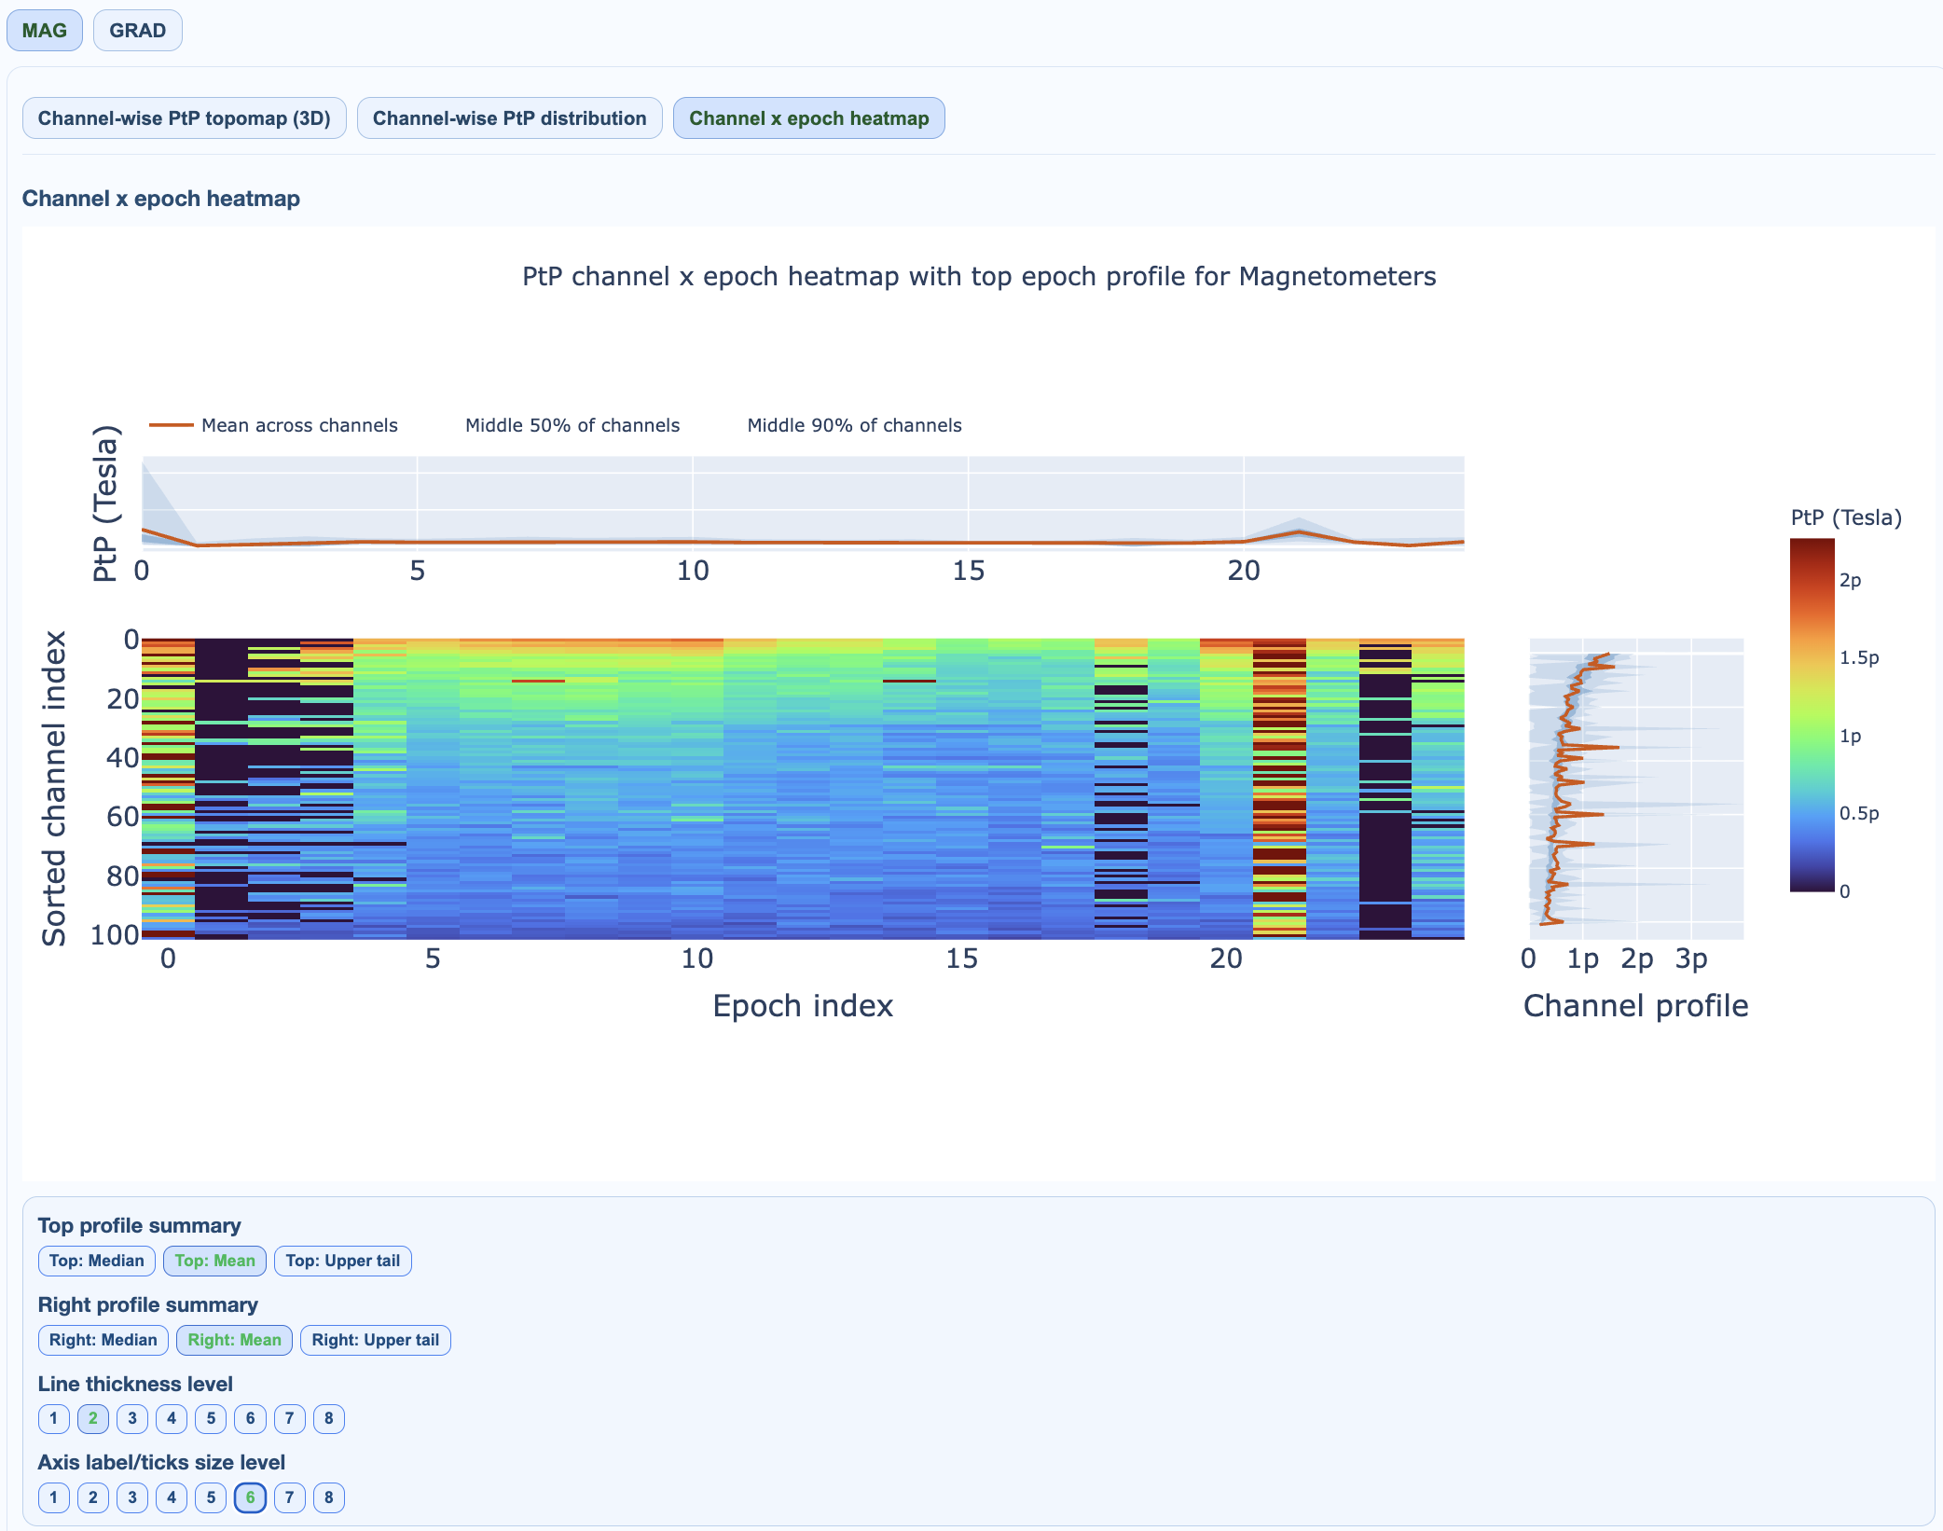Set right profile to Upper tail
Viewport: 1943px width, 1531px height.
[375, 1340]
